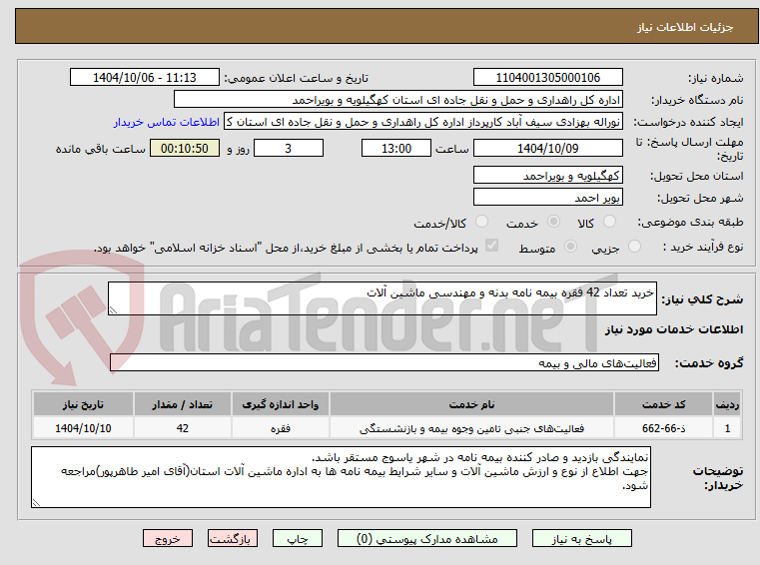The height and width of the screenshot is (565, 760).
Task: Click the شرح کلی نیاز text area
Action: tap(381, 298)
